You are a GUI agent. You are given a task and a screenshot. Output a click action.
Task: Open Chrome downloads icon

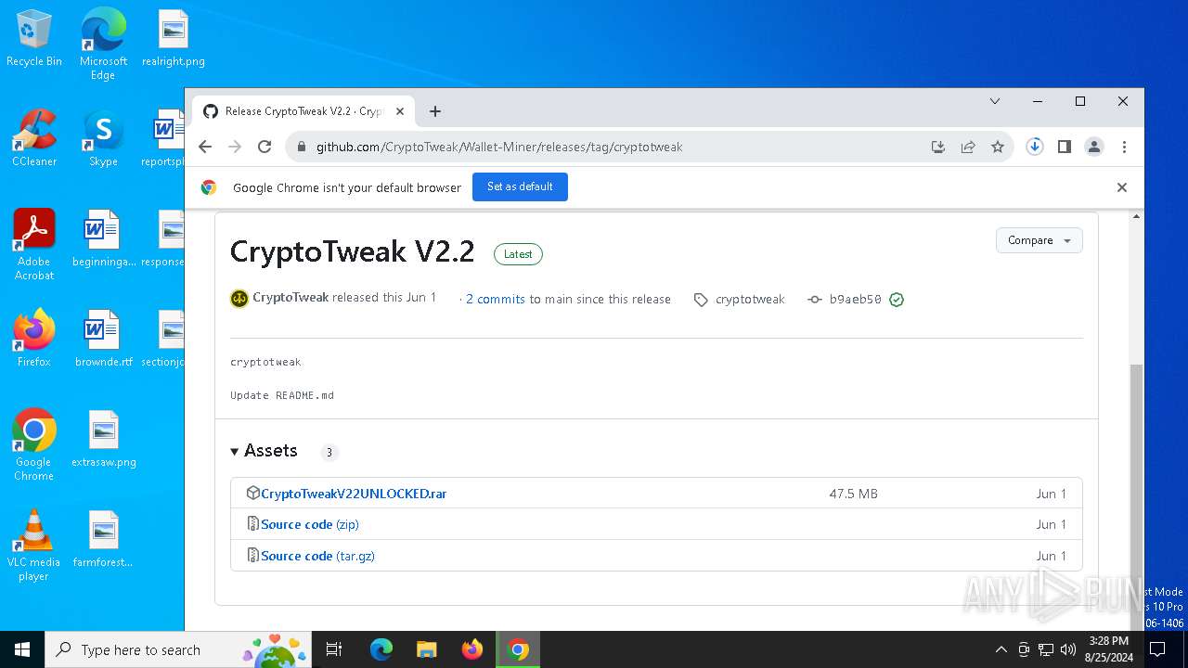click(x=1035, y=147)
